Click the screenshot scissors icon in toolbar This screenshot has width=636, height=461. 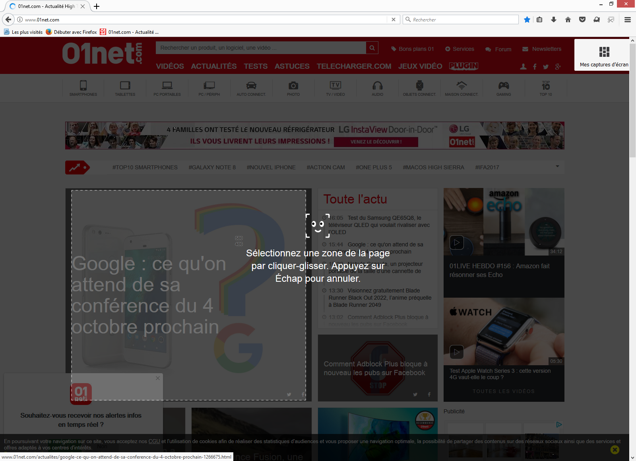tap(611, 19)
